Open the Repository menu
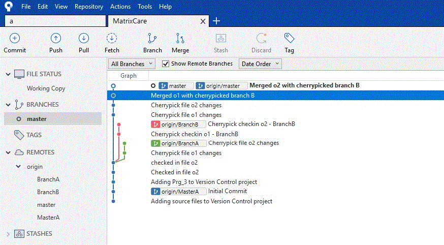 [88, 6]
